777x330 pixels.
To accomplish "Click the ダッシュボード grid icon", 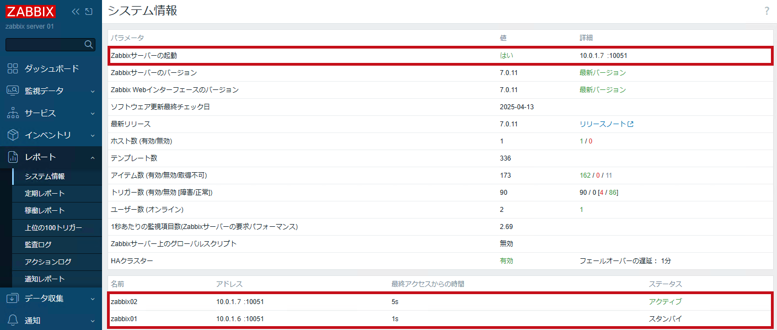I will (x=13, y=68).
